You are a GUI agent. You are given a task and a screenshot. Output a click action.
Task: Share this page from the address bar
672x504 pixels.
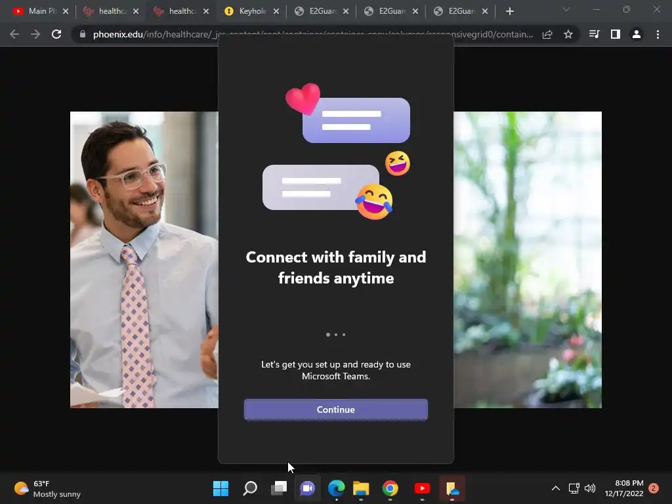tap(547, 34)
